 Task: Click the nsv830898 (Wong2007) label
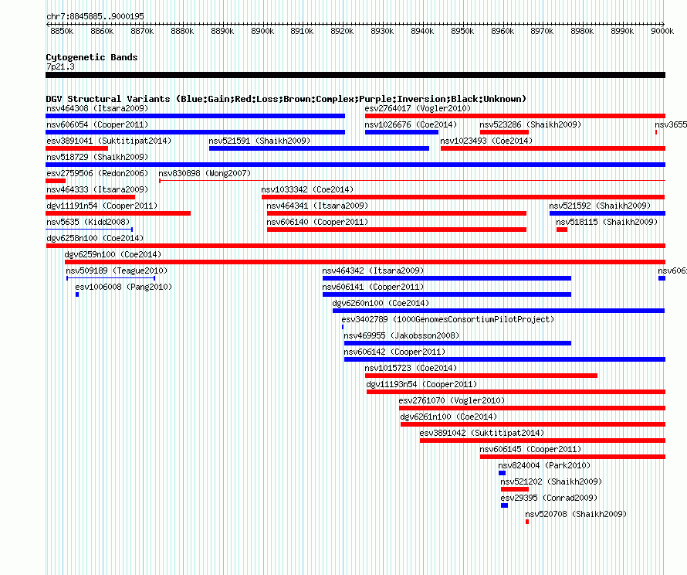(x=205, y=173)
